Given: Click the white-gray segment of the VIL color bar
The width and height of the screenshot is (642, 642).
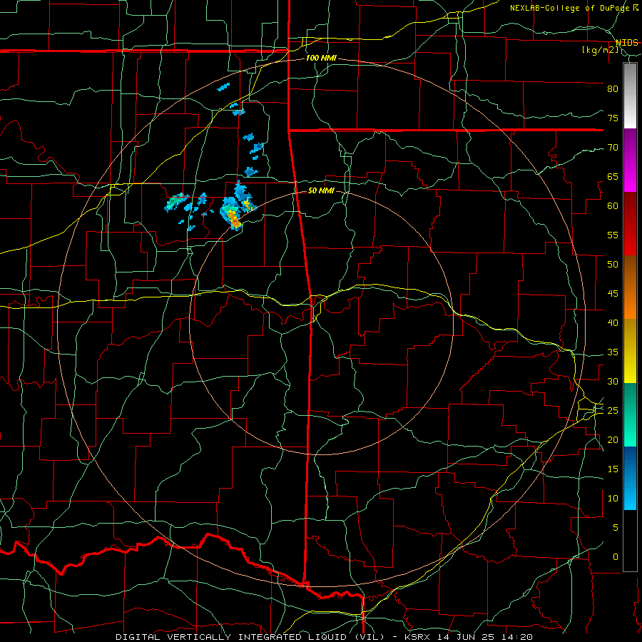Looking at the screenshot, I should [x=630, y=96].
